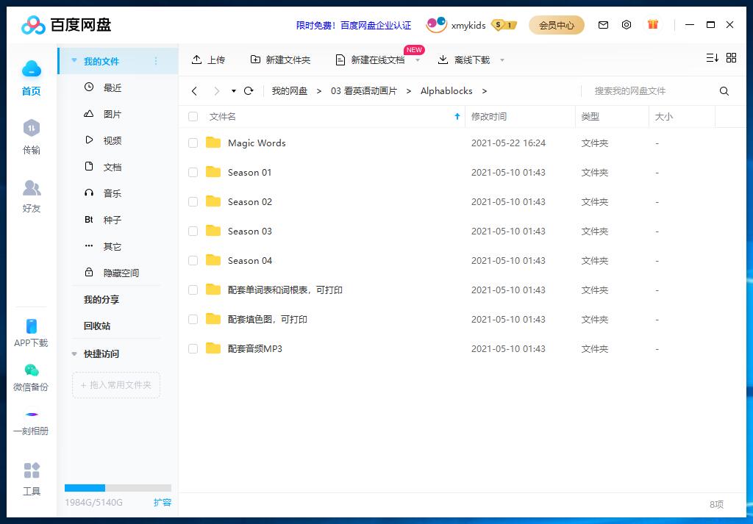This screenshot has height=524, width=753.
Task: Click the 修改时间 column header
Action: pos(489,117)
